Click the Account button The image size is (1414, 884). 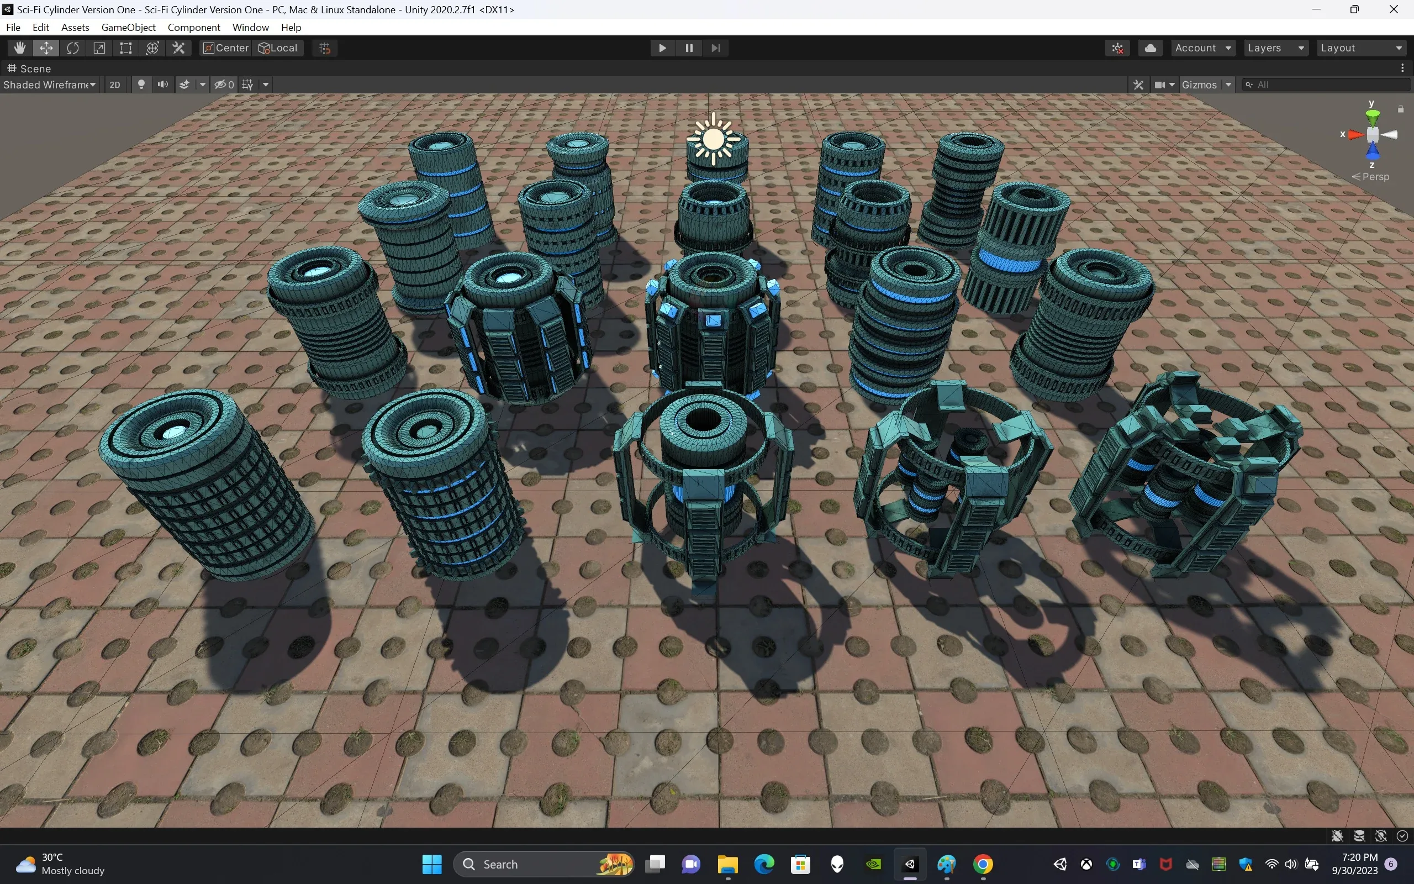1202,48
